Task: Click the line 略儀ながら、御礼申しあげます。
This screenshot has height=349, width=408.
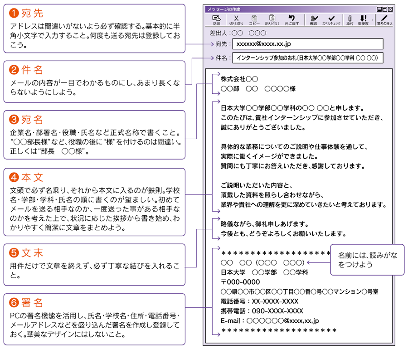Action: (265, 224)
